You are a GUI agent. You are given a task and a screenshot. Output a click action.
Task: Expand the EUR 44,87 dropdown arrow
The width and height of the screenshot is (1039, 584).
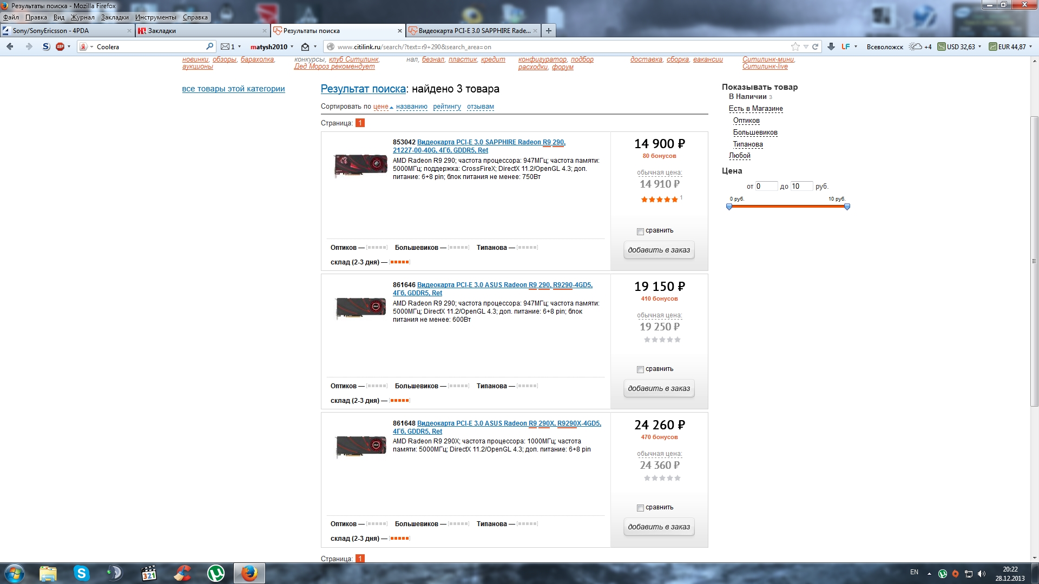point(1030,47)
